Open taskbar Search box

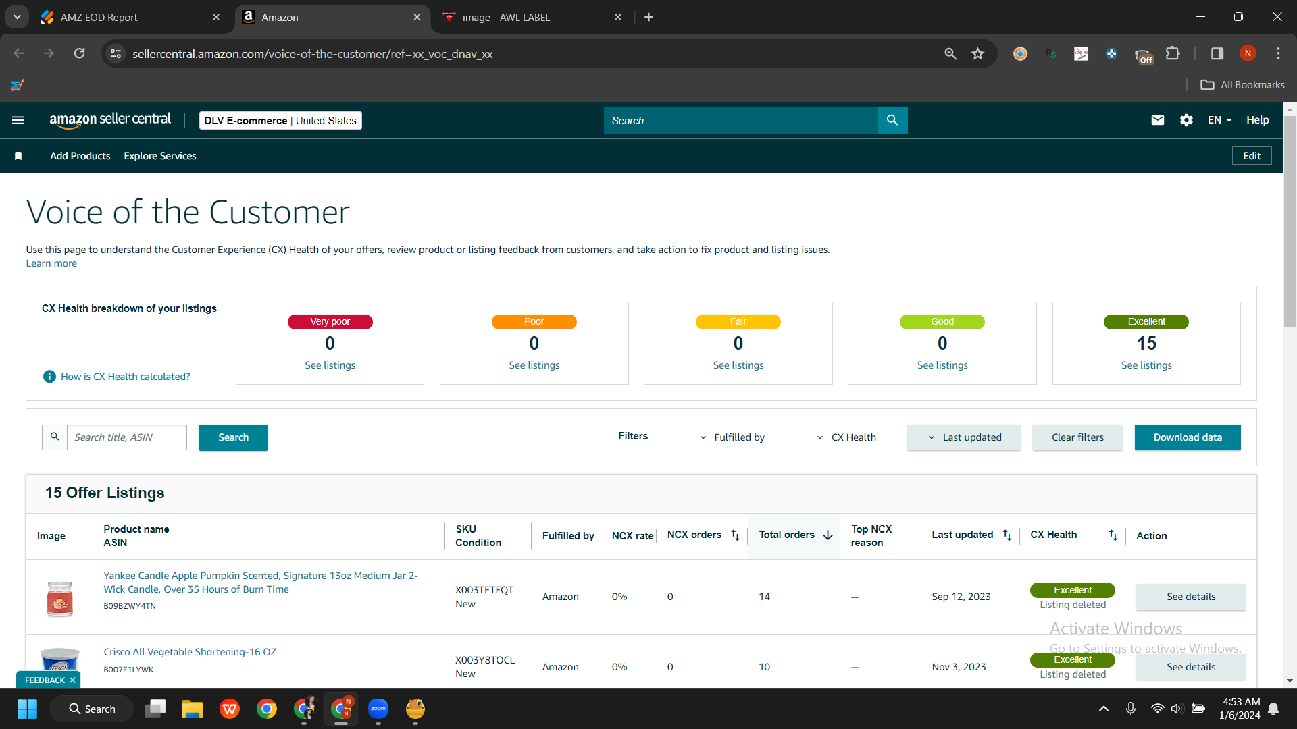[91, 709]
